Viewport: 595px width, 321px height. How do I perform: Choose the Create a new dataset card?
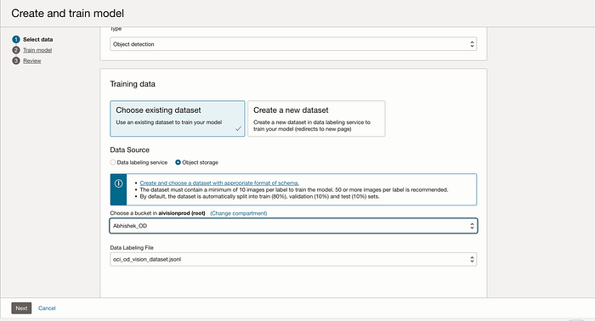pyautogui.click(x=316, y=119)
